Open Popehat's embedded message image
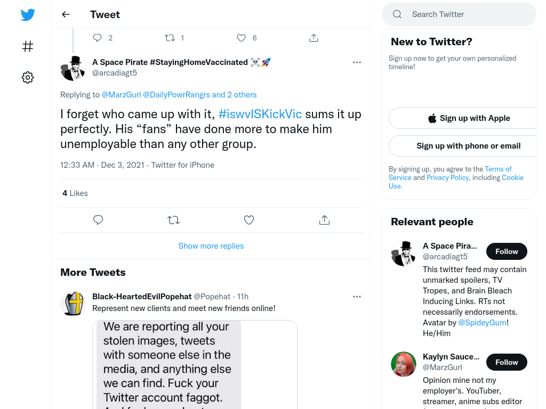 [x=195, y=364]
